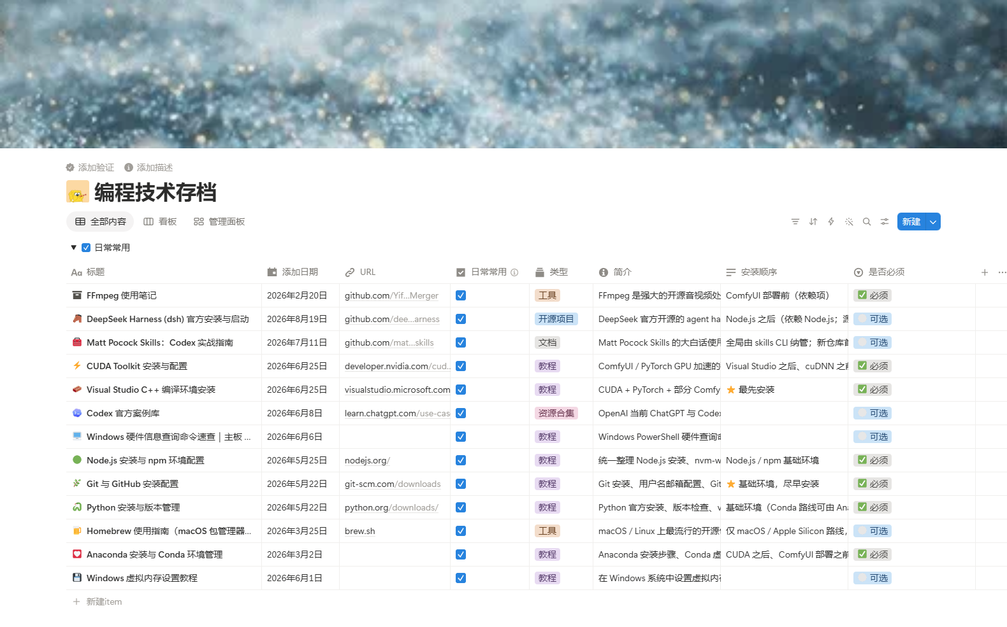Open 类型 tag dropdown for FFmpeg row
The height and width of the screenshot is (627, 1007).
pyautogui.click(x=547, y=295)
